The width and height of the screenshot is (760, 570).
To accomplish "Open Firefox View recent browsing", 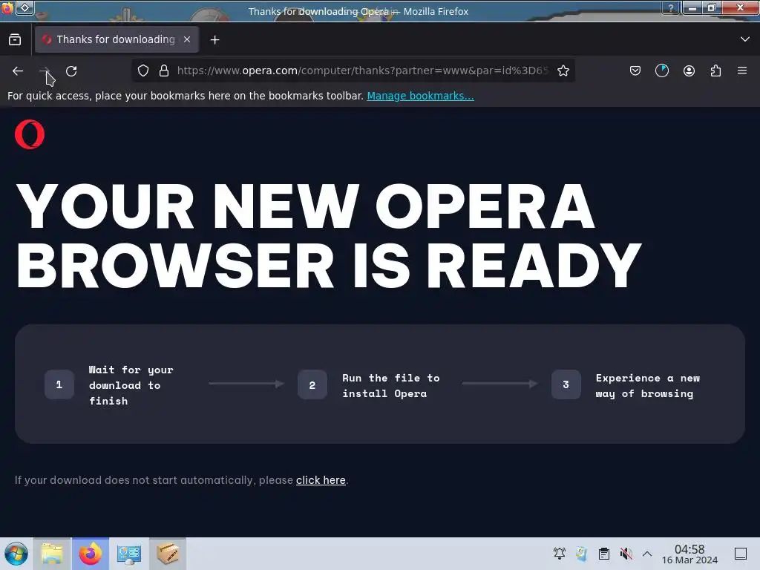I will click(15, 40).
